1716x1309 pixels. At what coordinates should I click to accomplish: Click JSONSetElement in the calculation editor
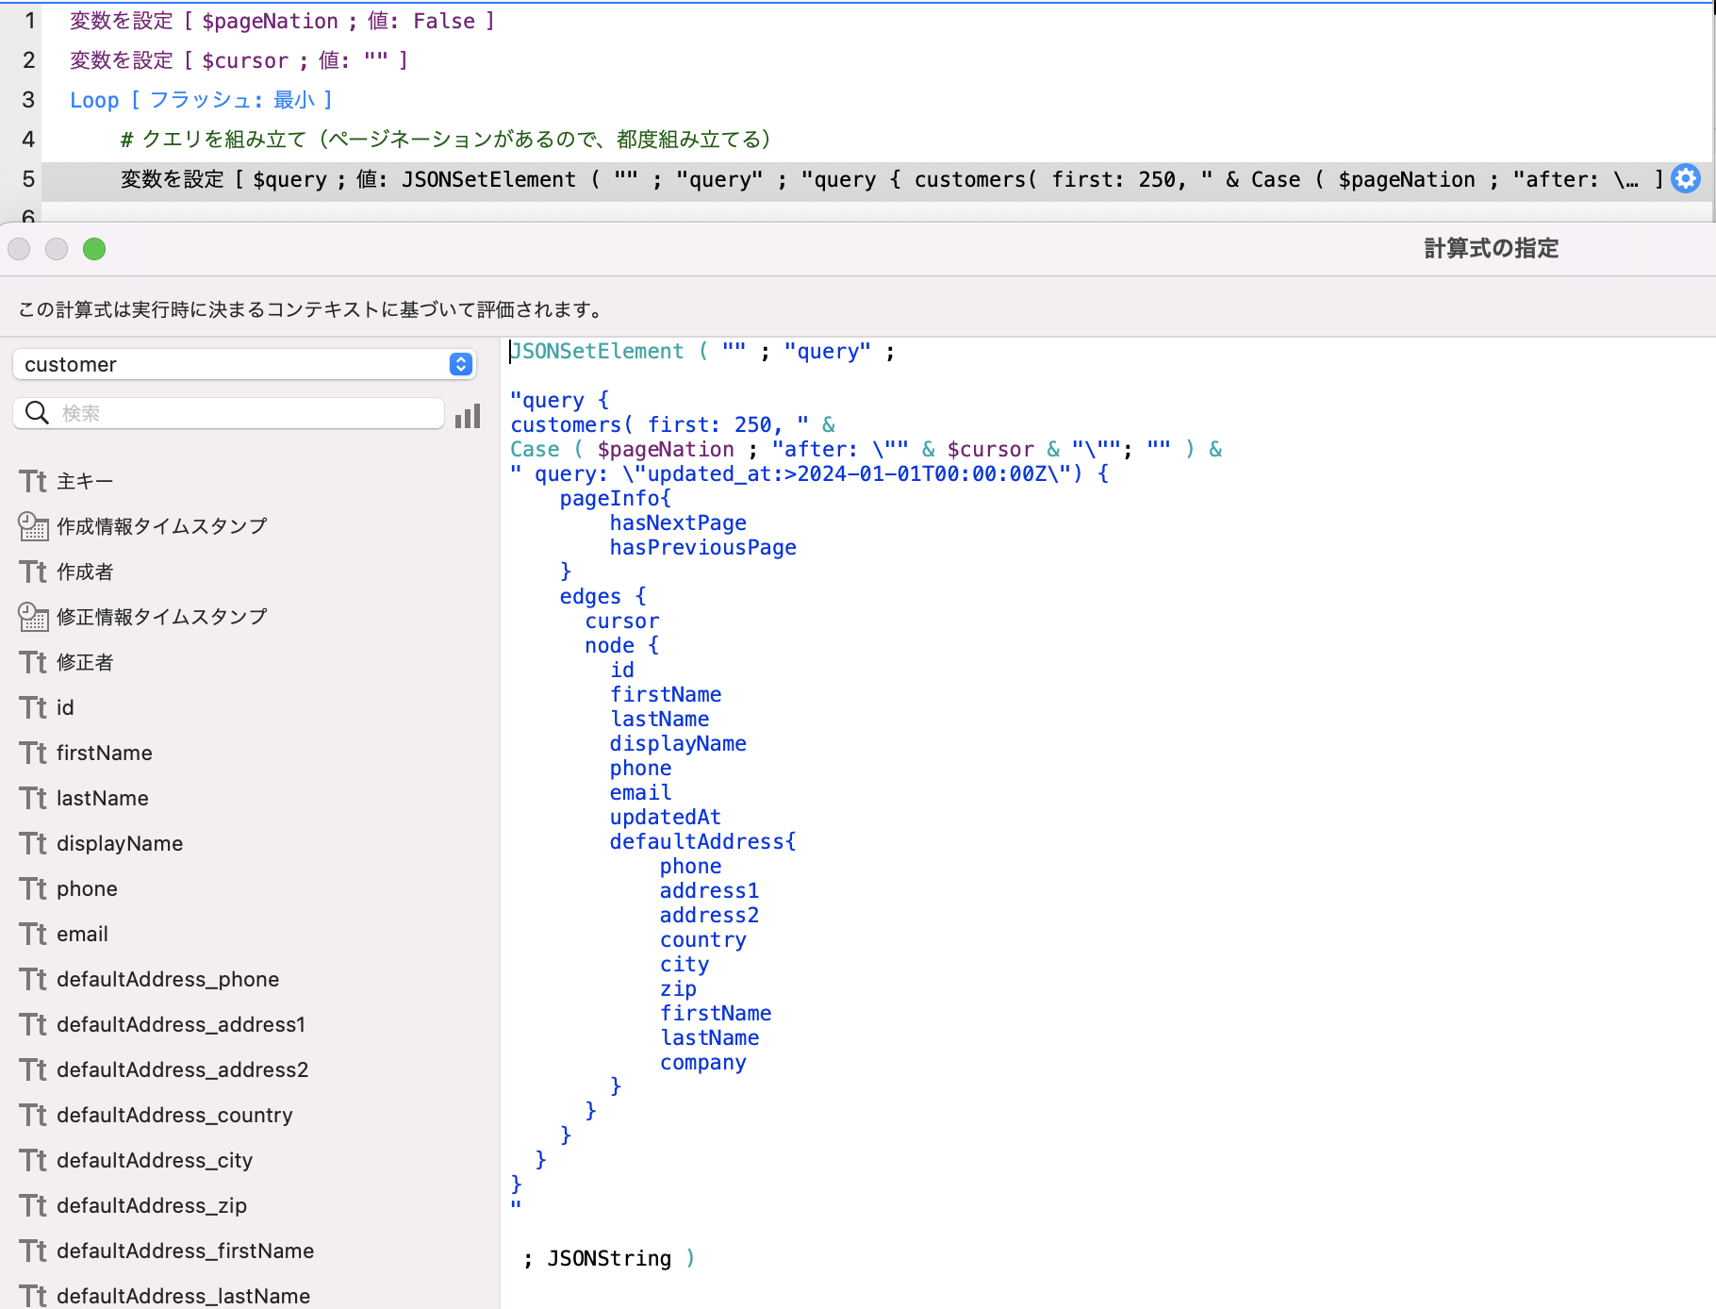597,350
